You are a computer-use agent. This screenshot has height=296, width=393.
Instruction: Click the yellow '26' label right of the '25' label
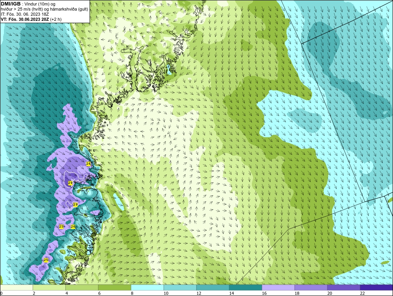(x=73, y=226)
